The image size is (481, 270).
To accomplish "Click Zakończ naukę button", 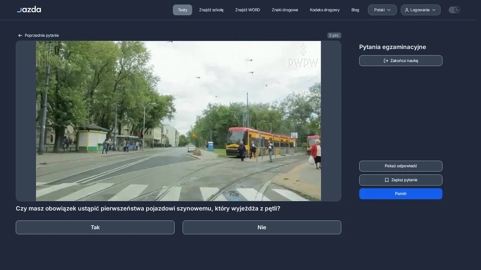I will [401, 61].
